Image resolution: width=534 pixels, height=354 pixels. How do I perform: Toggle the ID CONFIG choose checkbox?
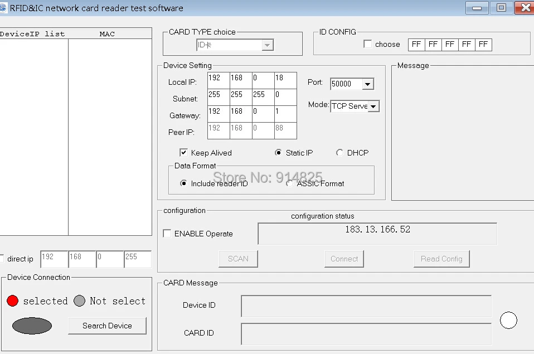point(367,44)
